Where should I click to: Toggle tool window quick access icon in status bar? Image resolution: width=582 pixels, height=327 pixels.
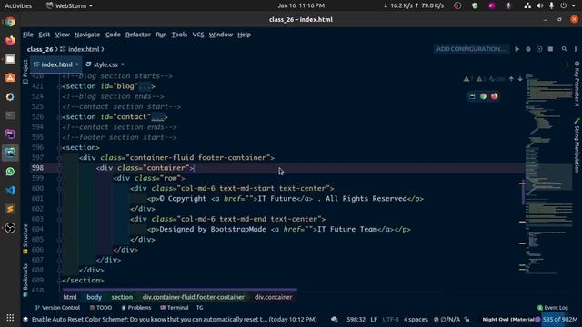25,319
